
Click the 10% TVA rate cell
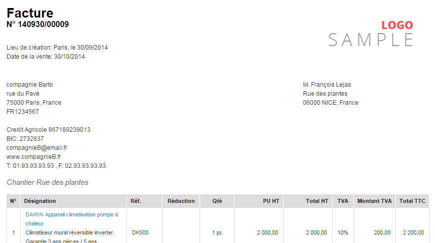click(342, 232)
